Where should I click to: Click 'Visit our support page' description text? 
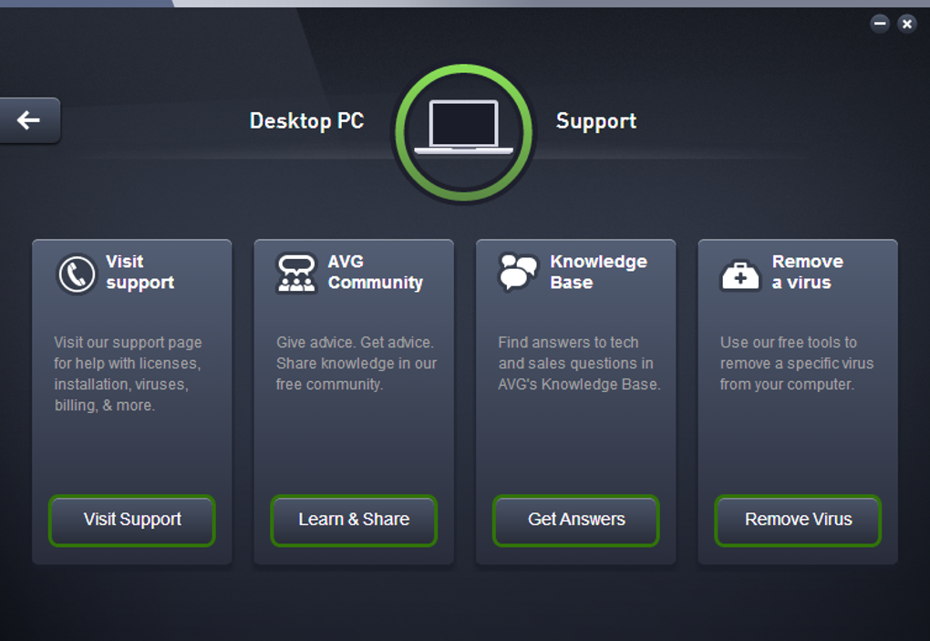[x=129, y=374]
